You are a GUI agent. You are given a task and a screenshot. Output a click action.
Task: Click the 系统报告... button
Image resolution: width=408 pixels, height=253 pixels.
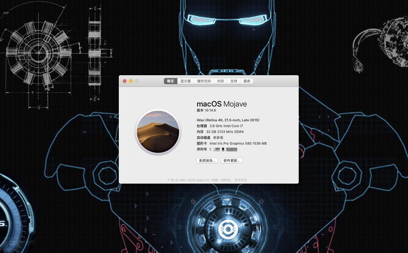(207, 161)
